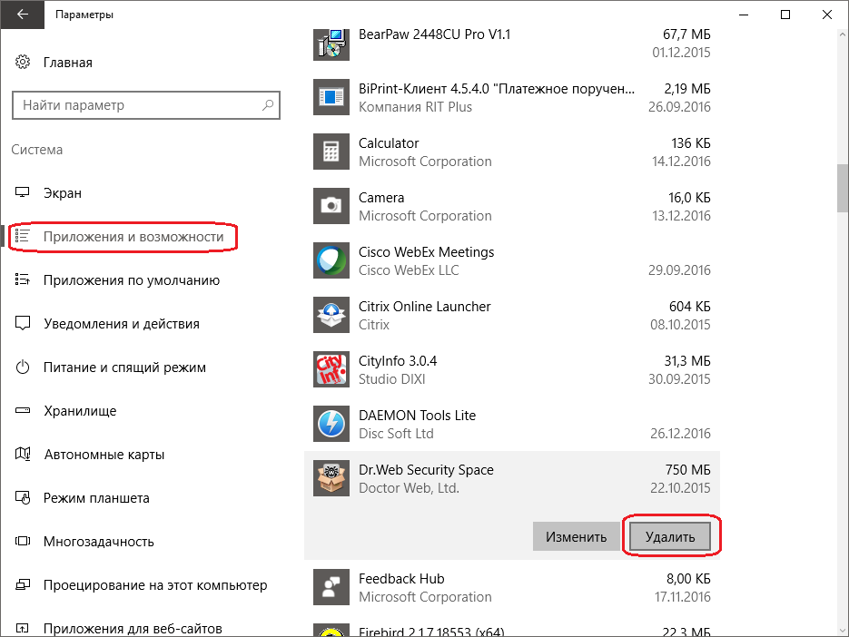The image size is (849, 637).
Task: Click the 67,7 МБ size value
Action: [686, 34]
